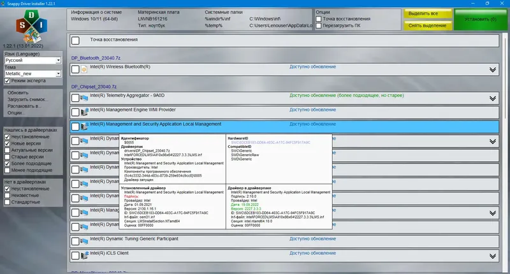Maximize the Snappy Driver Installer window

click(x=487, y=3)
